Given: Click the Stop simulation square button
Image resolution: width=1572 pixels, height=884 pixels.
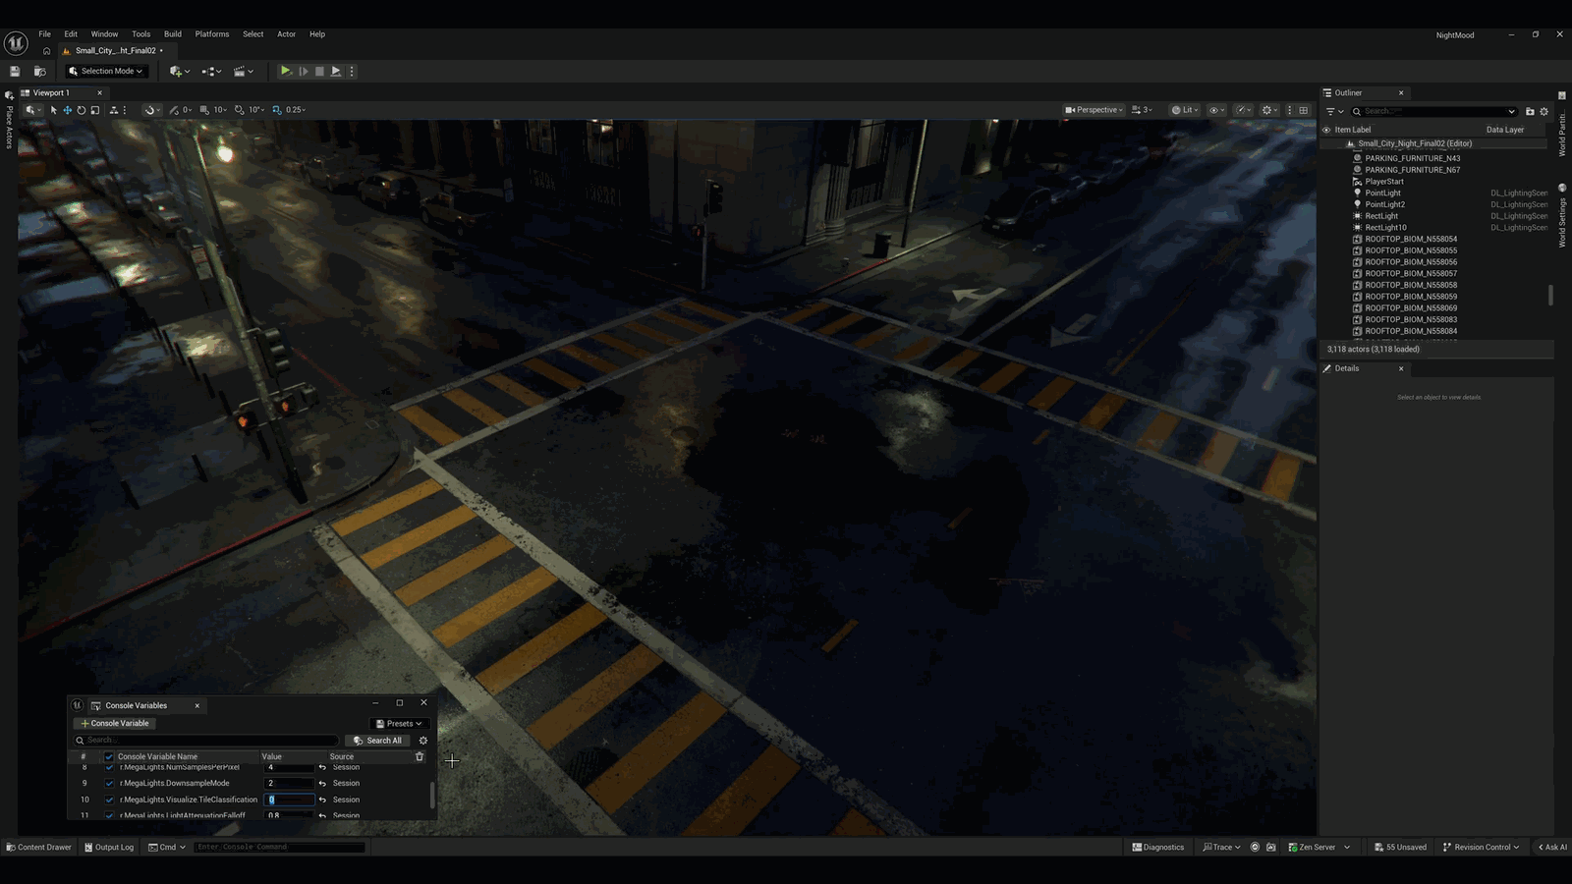Looking at the screenshot, I should pos(319,71).
